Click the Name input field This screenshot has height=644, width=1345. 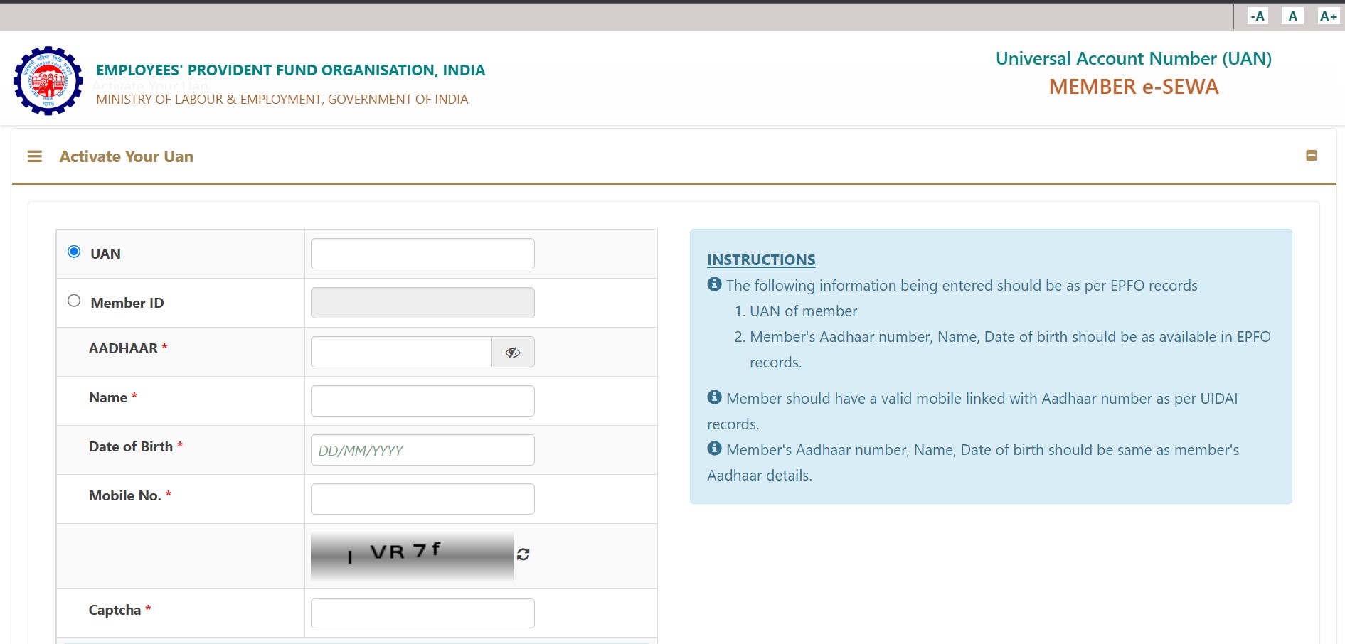coord(422,401)
